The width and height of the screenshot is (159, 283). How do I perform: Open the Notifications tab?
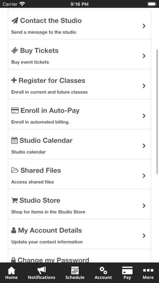click(x=42, y=273)
